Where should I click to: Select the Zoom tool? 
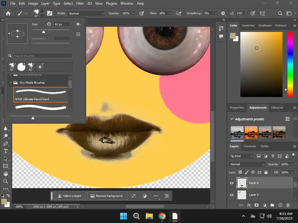coord(6,181)
